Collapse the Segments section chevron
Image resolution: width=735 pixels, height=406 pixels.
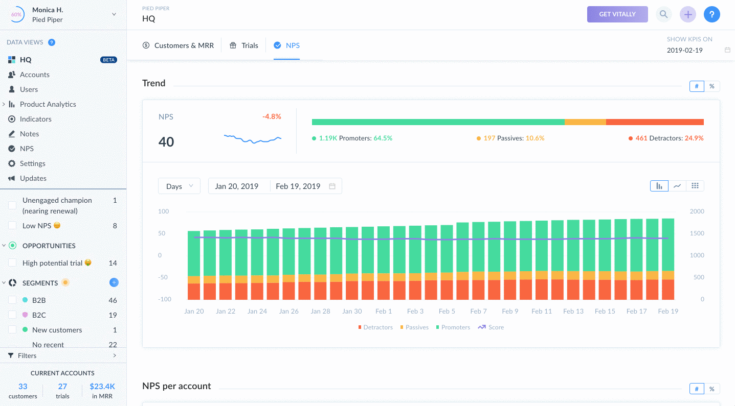tap(4, 282)
